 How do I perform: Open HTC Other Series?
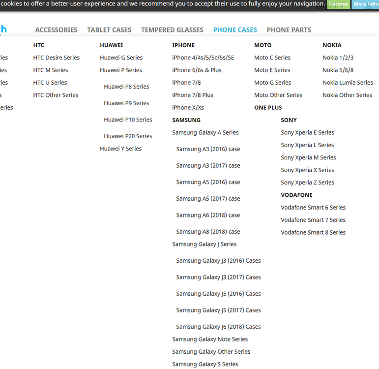coord(56,95)
